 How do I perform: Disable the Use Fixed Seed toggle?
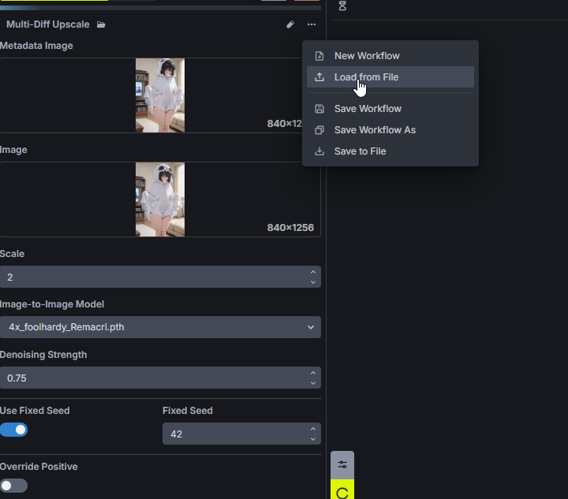click(x=14, y=430)
